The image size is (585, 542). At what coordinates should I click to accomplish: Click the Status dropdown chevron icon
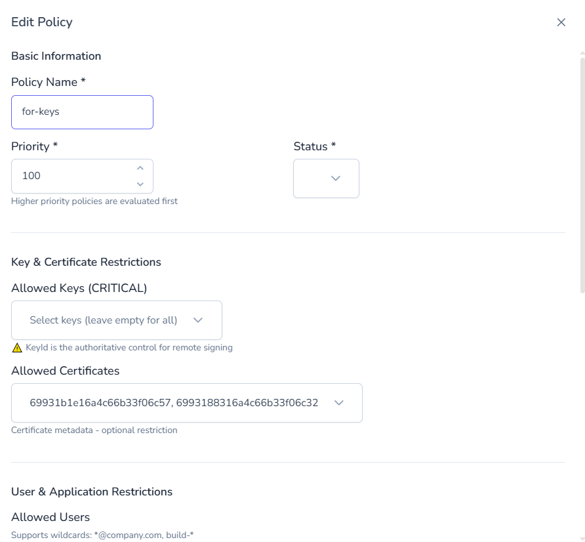[x=335, y=178]
